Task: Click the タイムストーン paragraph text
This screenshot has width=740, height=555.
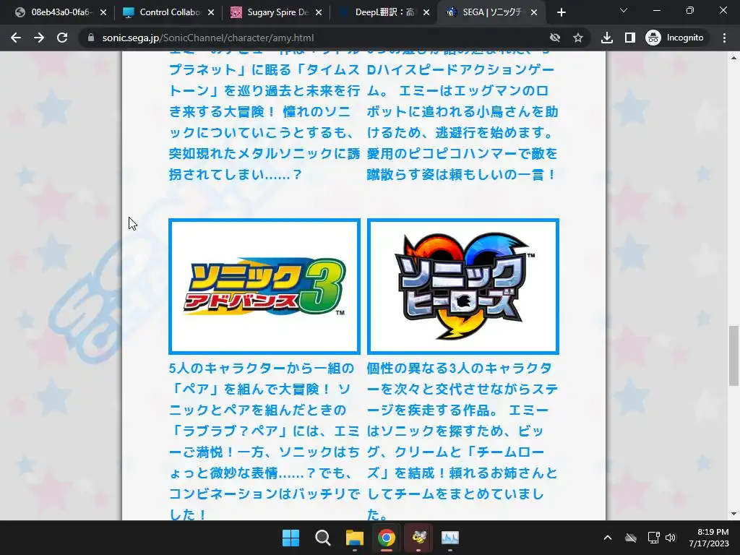Action: 264,117
